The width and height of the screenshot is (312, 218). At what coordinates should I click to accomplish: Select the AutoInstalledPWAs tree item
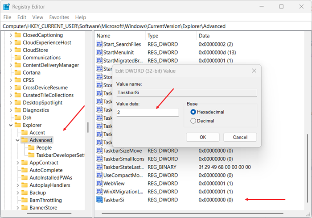(x=51, y=178)
